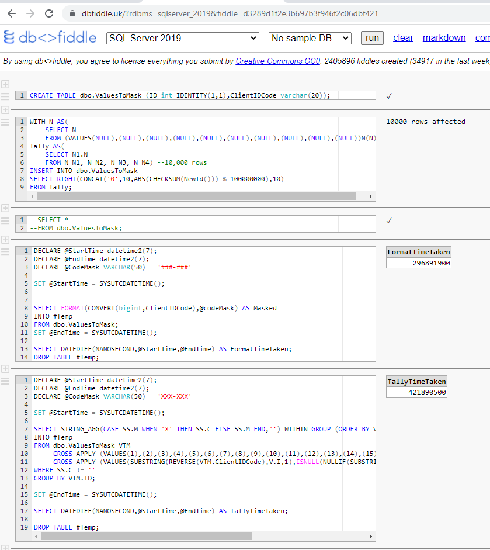Reload the page with refresh icon
This screenshot has width=490, height=550.
pos(49,13)
